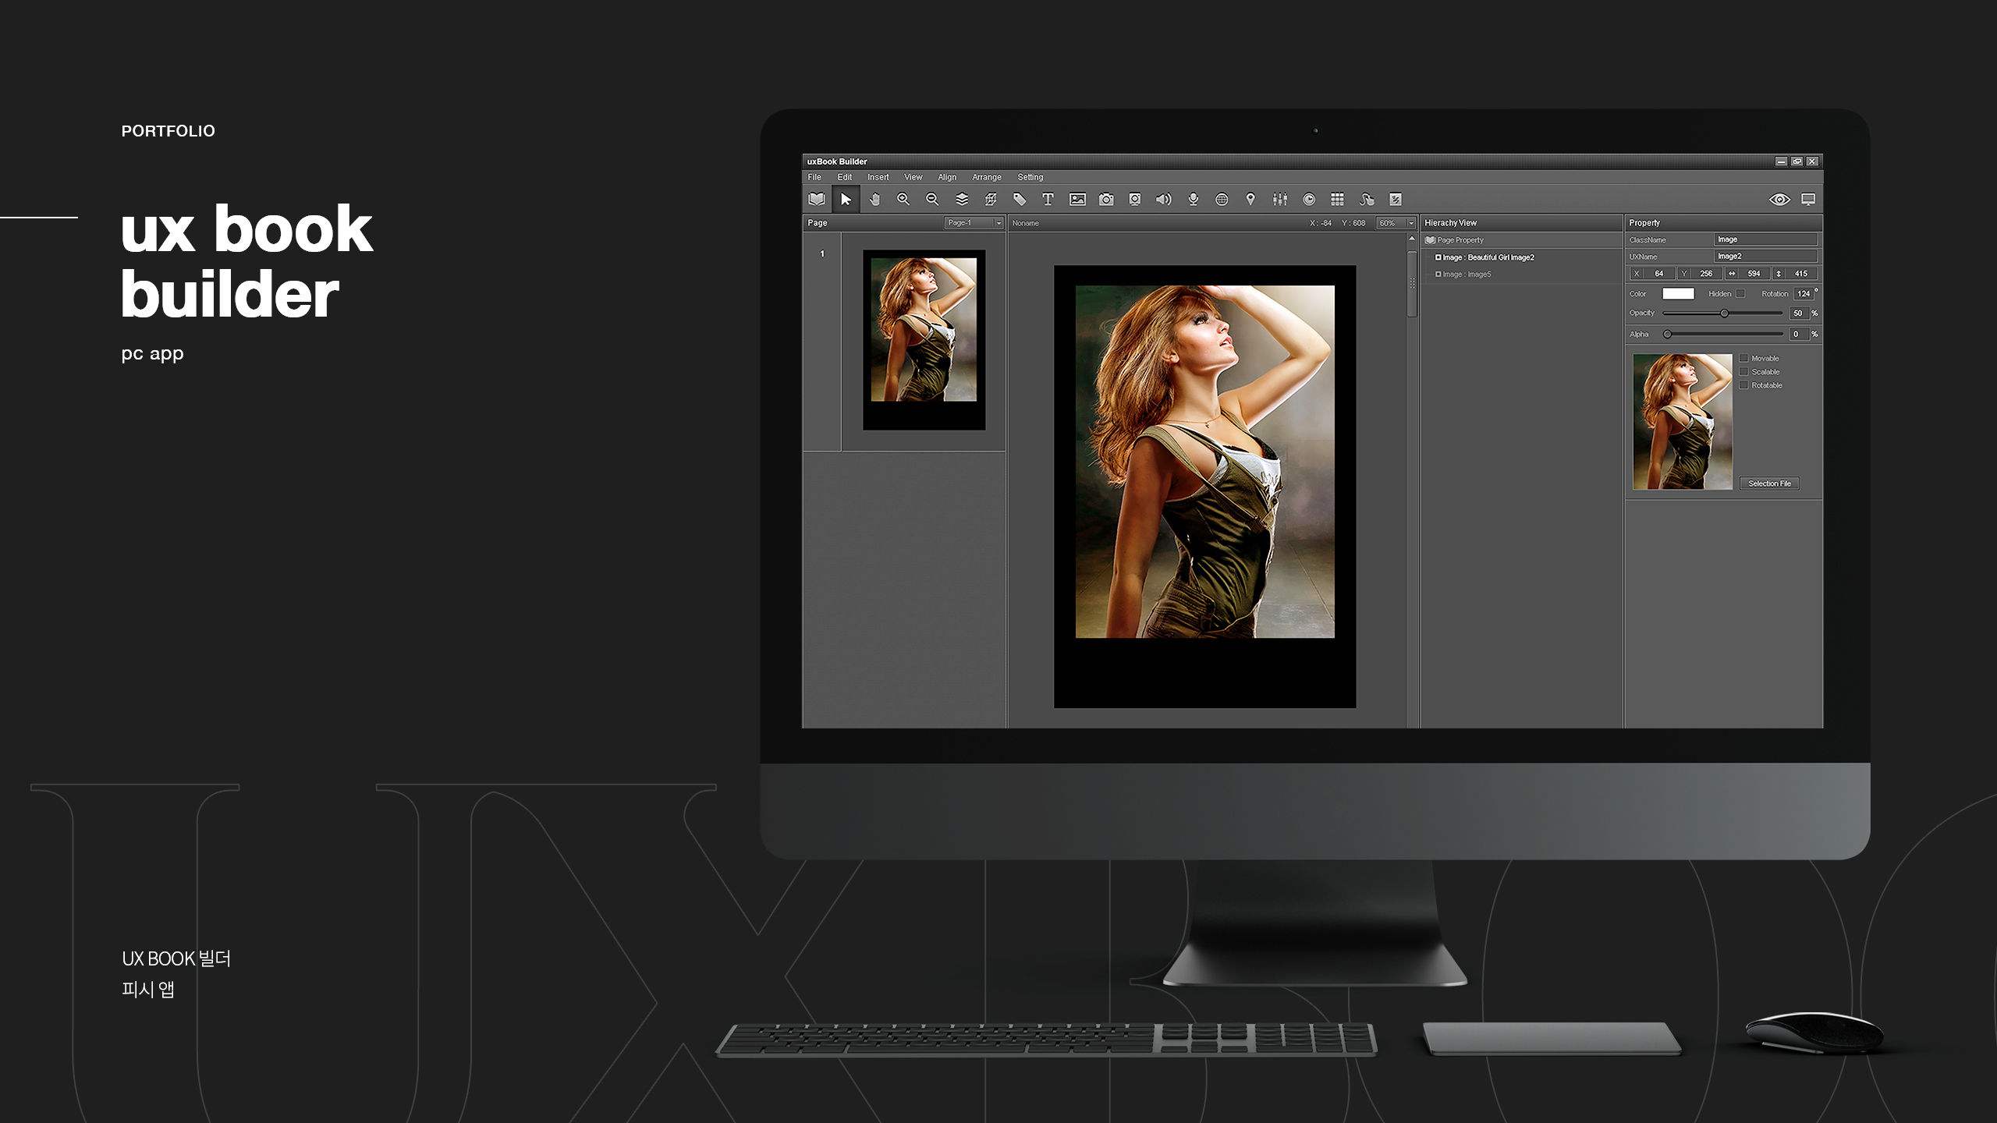Screen dimensions: 1997x1123
Task: Open the Insert menu
Action: [878, 177]
